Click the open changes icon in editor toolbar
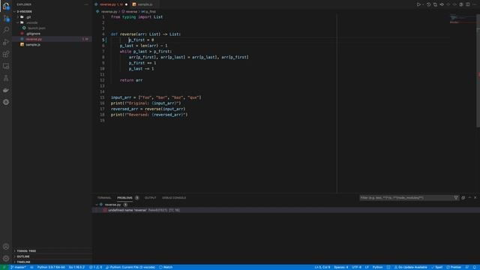480x270 pixels. click(435, 4)
